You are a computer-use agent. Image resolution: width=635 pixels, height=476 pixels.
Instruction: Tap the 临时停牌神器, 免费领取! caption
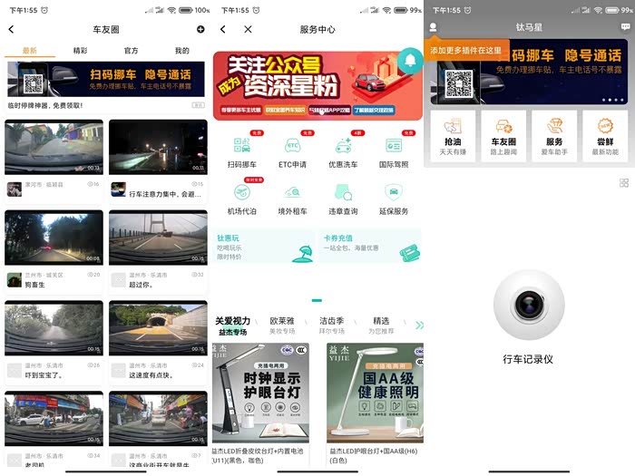[45, 106]
